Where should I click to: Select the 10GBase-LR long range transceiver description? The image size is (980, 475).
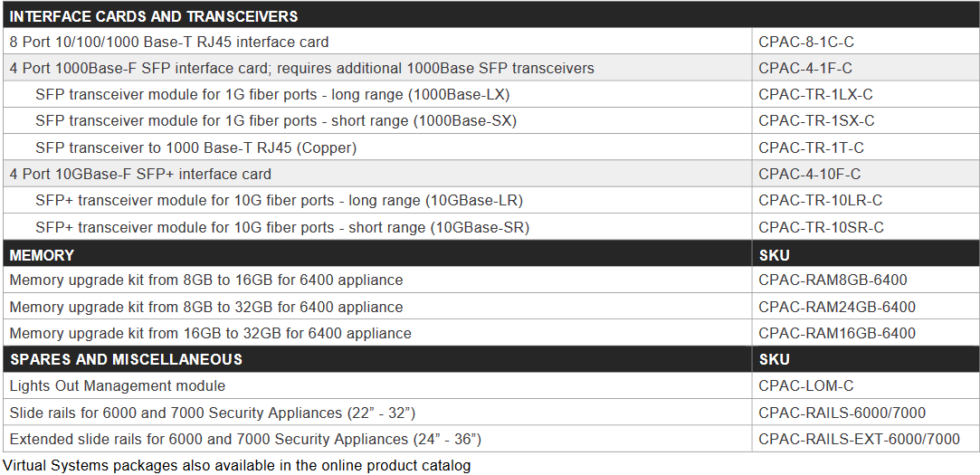click(280, 201)
